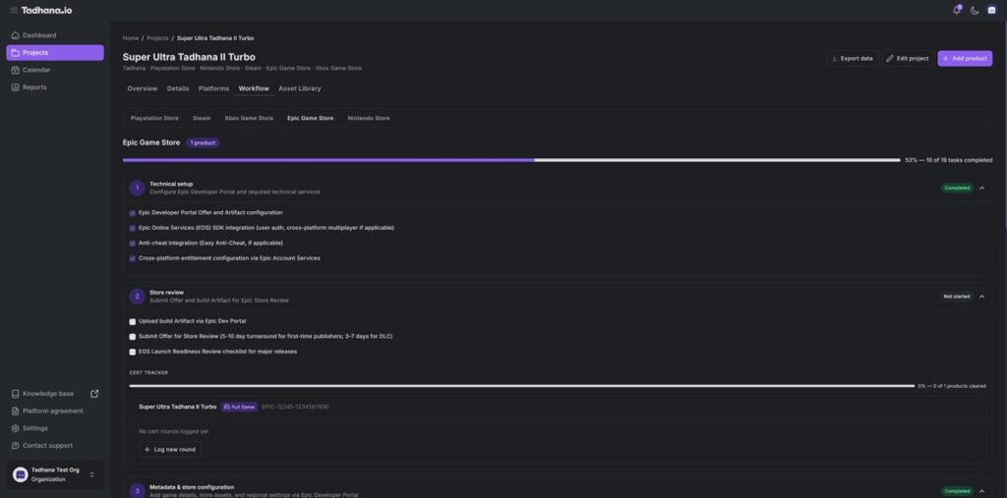The image size is (1007, 498).
Task: Click the external link icon beside Knowledge base
Action: [94, 394]
